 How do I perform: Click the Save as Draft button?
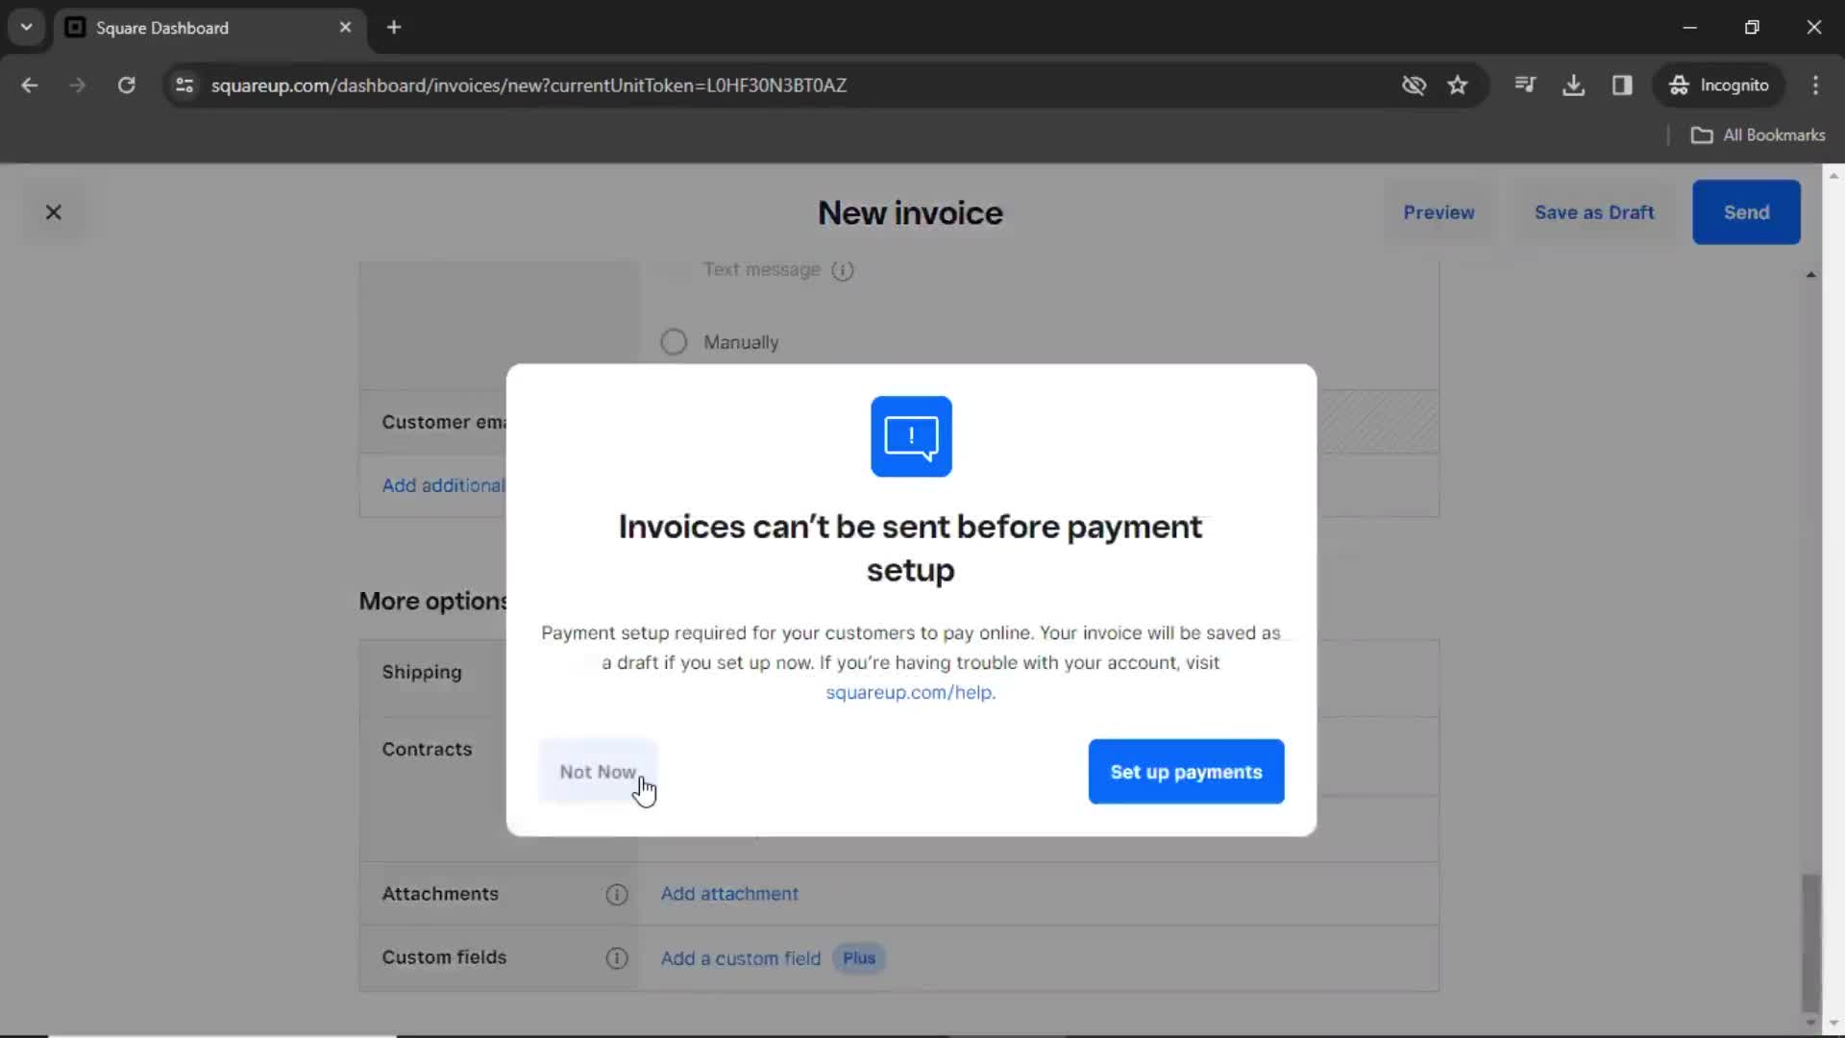click(x=1594, y=211)
